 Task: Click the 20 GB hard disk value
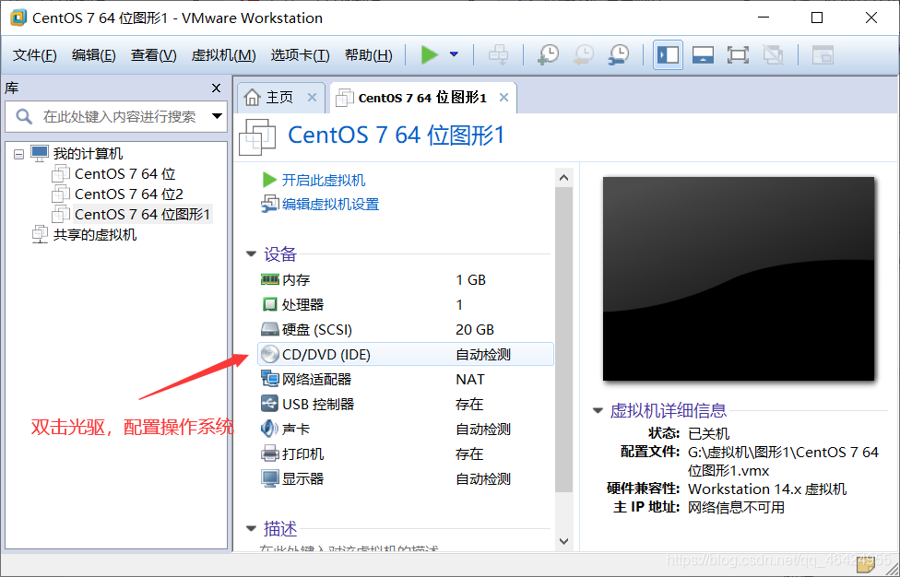coord(475,330)
